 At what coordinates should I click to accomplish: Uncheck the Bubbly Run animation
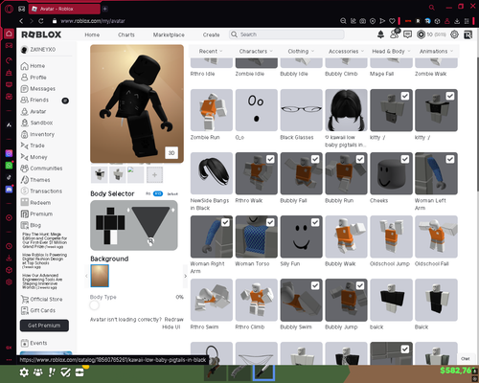coord(360,159)
